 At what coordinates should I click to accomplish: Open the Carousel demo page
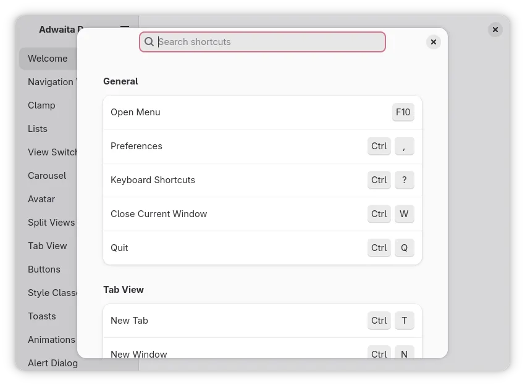[x=47, y=176]
